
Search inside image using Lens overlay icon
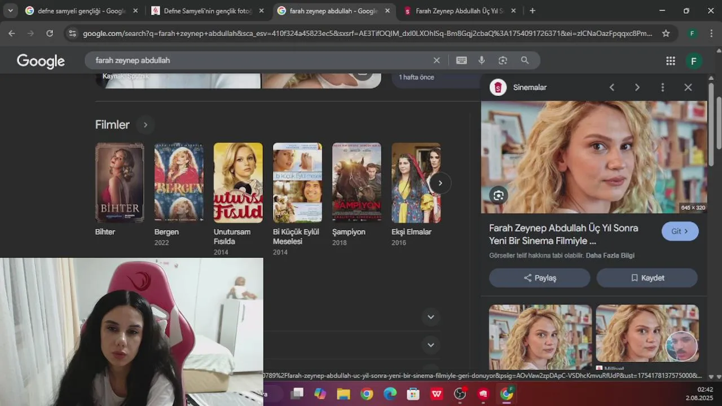point(498,195)
